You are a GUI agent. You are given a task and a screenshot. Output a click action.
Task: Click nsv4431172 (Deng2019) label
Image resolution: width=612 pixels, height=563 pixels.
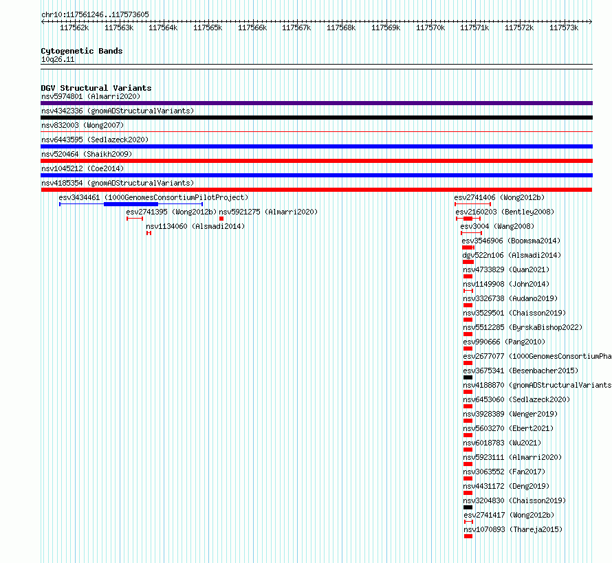coord(506,486)
